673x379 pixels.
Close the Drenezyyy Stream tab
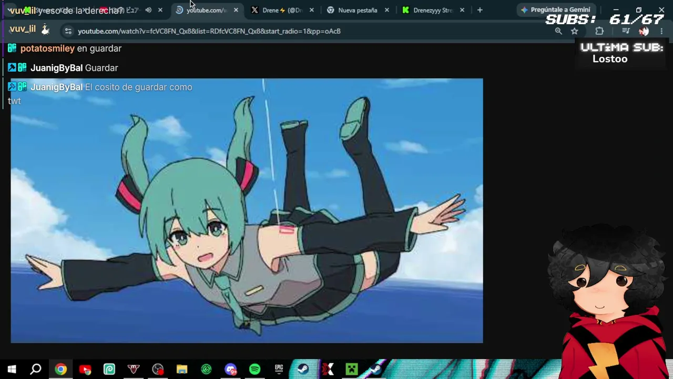[462, 10]
